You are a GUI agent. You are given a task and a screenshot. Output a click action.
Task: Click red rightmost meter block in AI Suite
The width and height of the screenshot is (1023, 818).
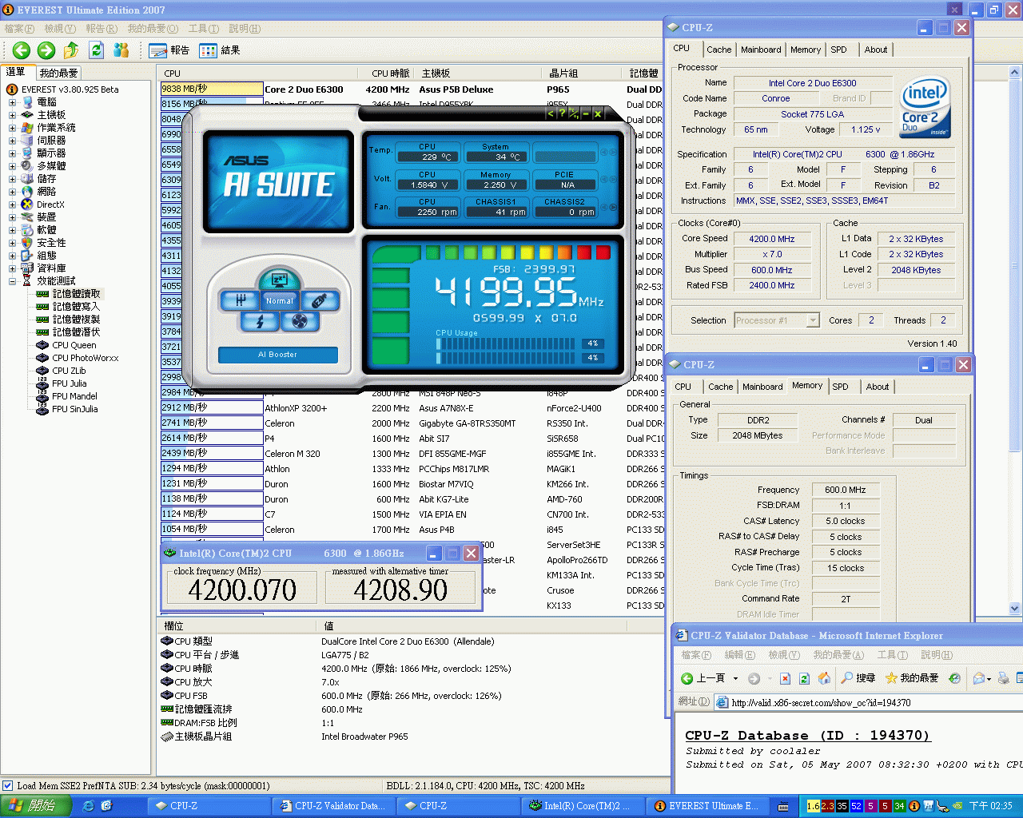(603, 253)
